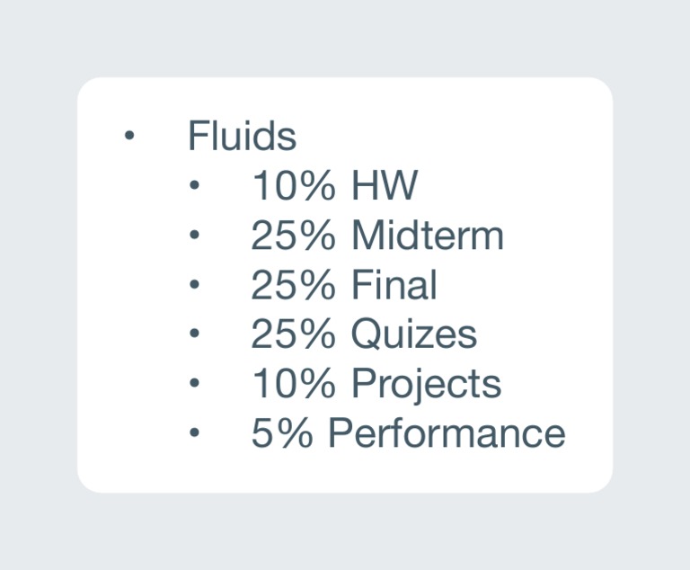Select the bullet before 25% Midterm

coord(193,236)
